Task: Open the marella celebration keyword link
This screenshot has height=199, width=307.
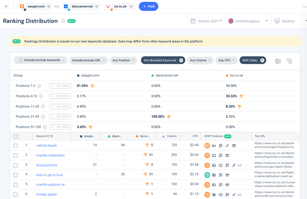Action: point(50,155)
